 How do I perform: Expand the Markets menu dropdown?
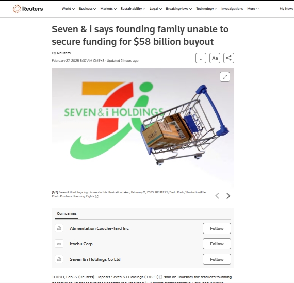[108, 9]
